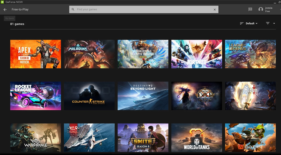Click the 81 games count text
Image resolution: width=281 pixels, height=155 pixels.
click(17, 24)
